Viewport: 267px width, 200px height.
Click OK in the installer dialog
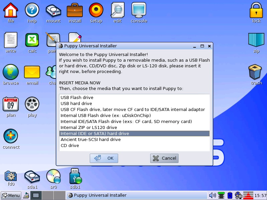104,158
